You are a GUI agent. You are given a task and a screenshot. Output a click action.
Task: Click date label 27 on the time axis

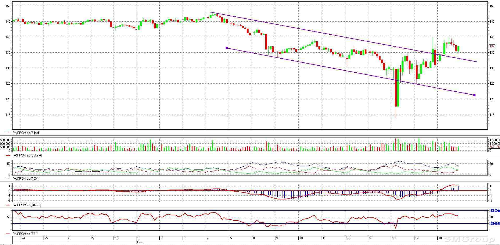(93, 238)
